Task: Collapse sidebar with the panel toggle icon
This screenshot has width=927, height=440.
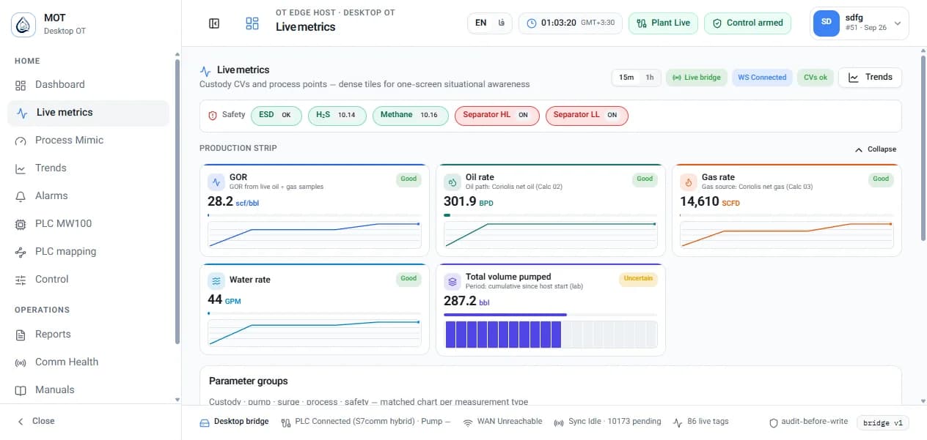Action: click(x=214, y=23)
